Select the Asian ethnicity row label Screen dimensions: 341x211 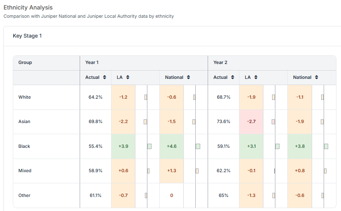tap(24, 122)
